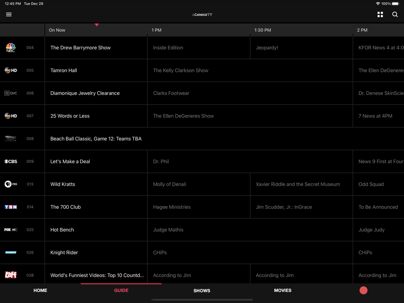Tap the CarnegieTV logo
This screenshot has height=303, width=404.
pyautogui.click(x=202, y=15)
